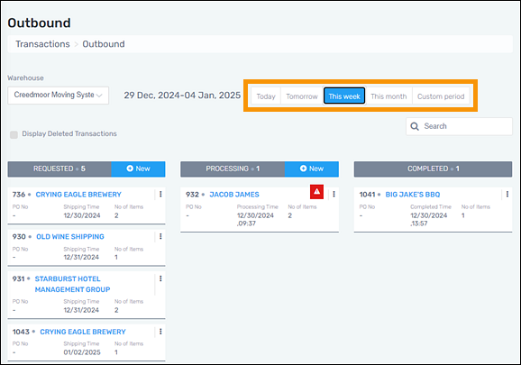Switch to This month tab
The image size is (521, 365).
(x=388, y=96)
